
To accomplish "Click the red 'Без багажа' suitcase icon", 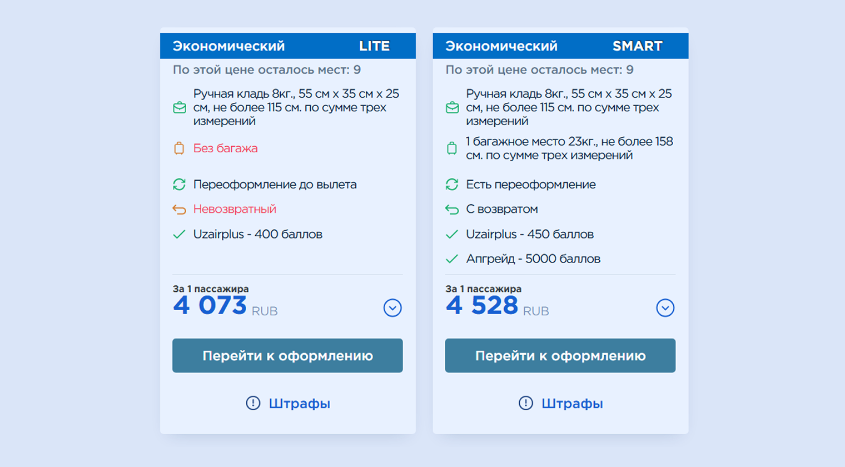I will pos(179,149).
